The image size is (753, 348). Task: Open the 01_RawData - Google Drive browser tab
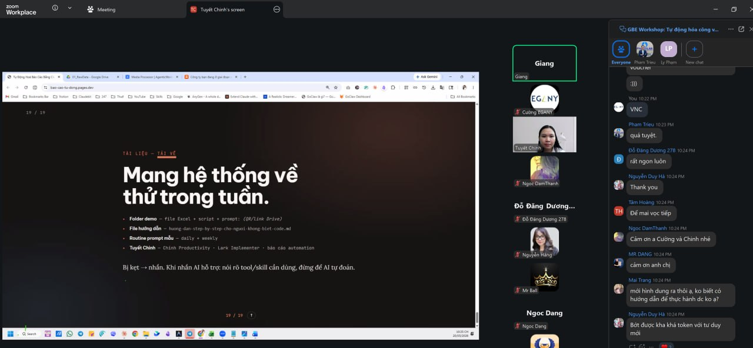pos(91,76)
